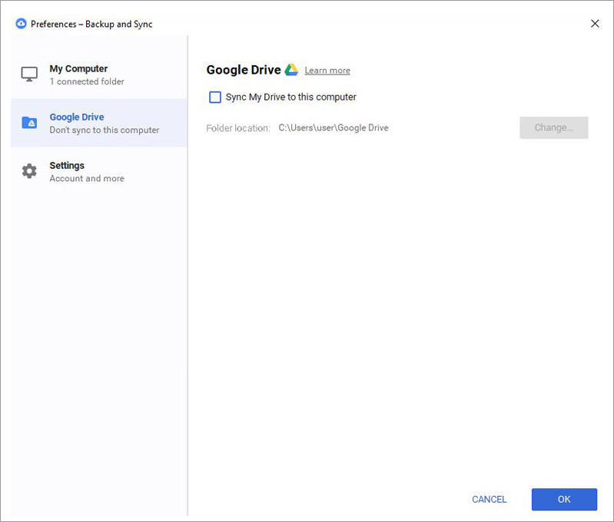Viewport: 614px width, 522px height.
Task: Click the Change folder location button
Action: click(x=554, y=127)
